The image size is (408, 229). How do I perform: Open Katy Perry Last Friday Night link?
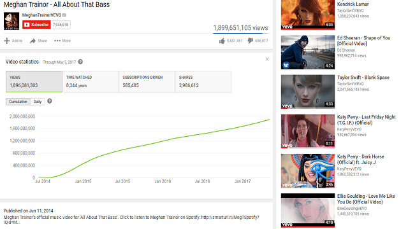(x=367, y=120)
